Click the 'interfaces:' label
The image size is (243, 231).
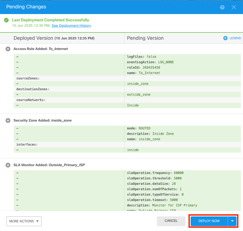click(27, 145)
